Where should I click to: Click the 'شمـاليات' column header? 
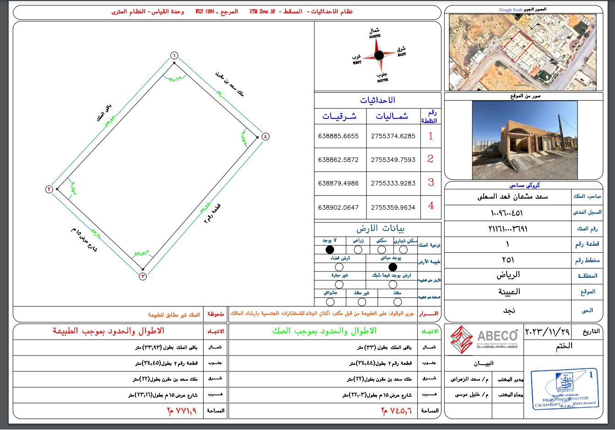tap(392, 116)
